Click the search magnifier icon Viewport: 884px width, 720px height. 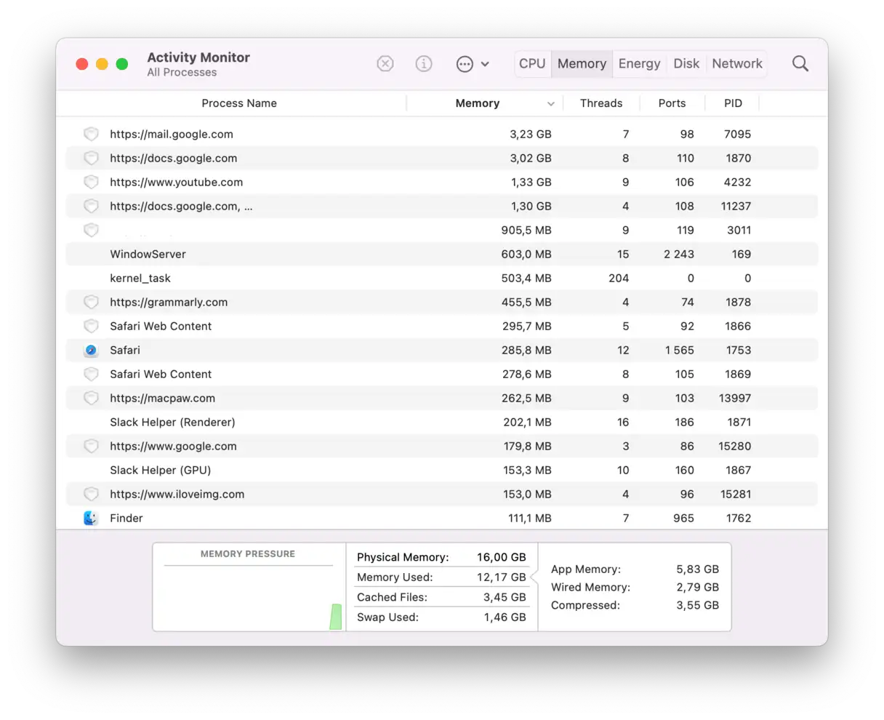tap(800, 64)
